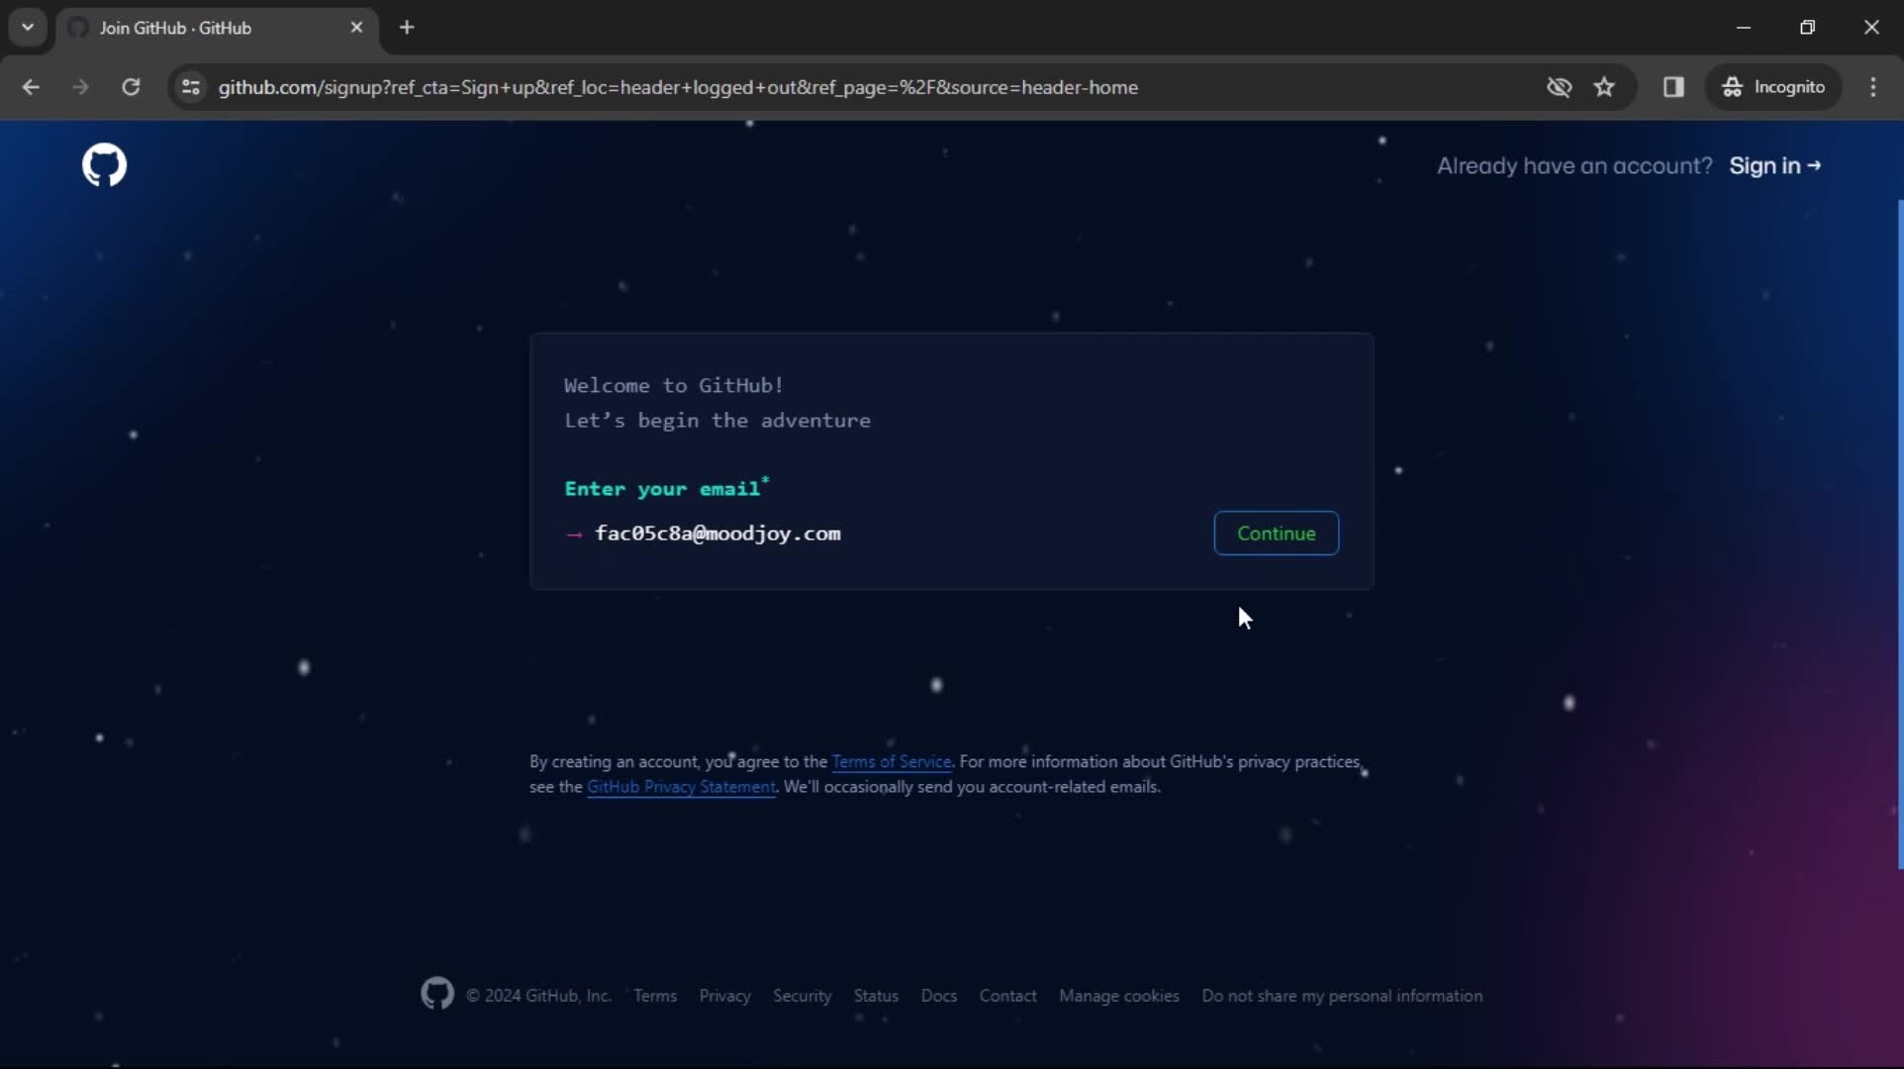Close the Join GitHub tab
The width and height of the screenshot is (1904, 1069).
[357, 28]
